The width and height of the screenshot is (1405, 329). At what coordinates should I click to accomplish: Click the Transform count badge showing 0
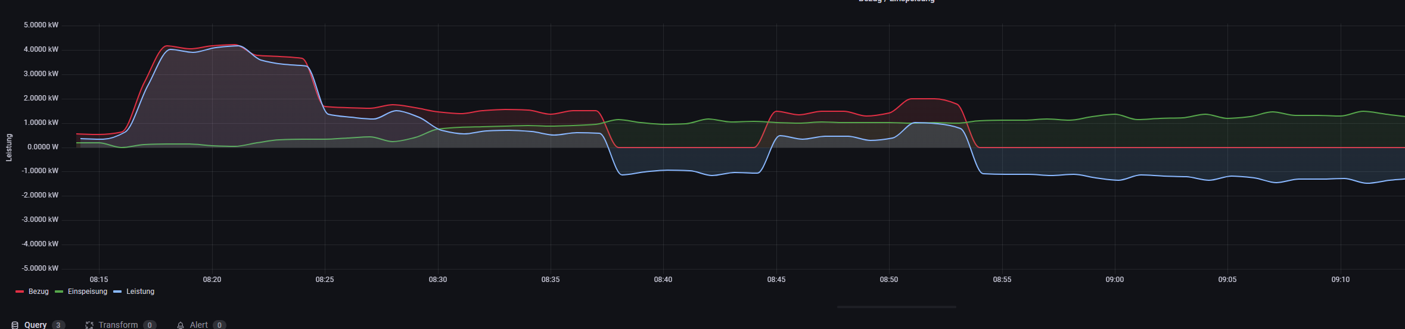pyautogui.click(x=150, y=325)
